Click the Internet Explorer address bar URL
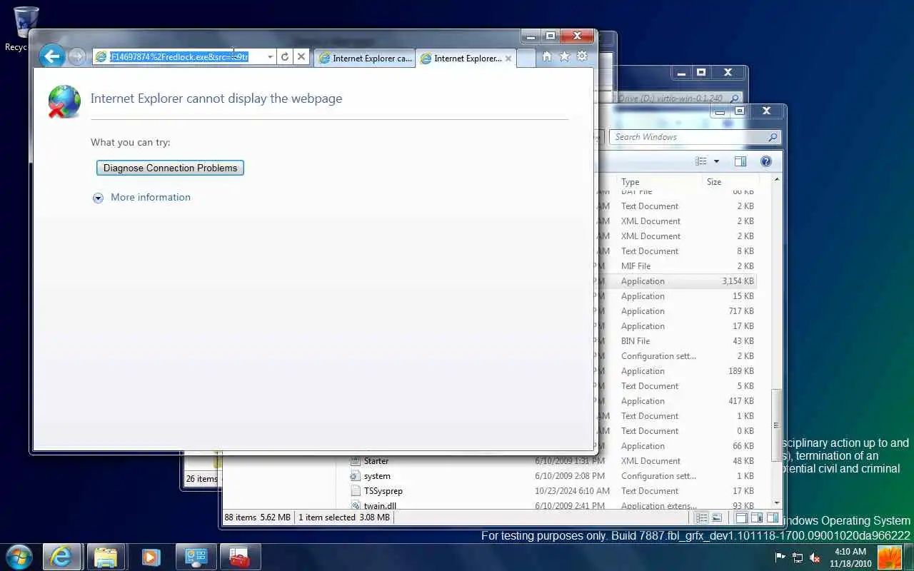Viewport: 914px width, 571px height. point(179,56)
